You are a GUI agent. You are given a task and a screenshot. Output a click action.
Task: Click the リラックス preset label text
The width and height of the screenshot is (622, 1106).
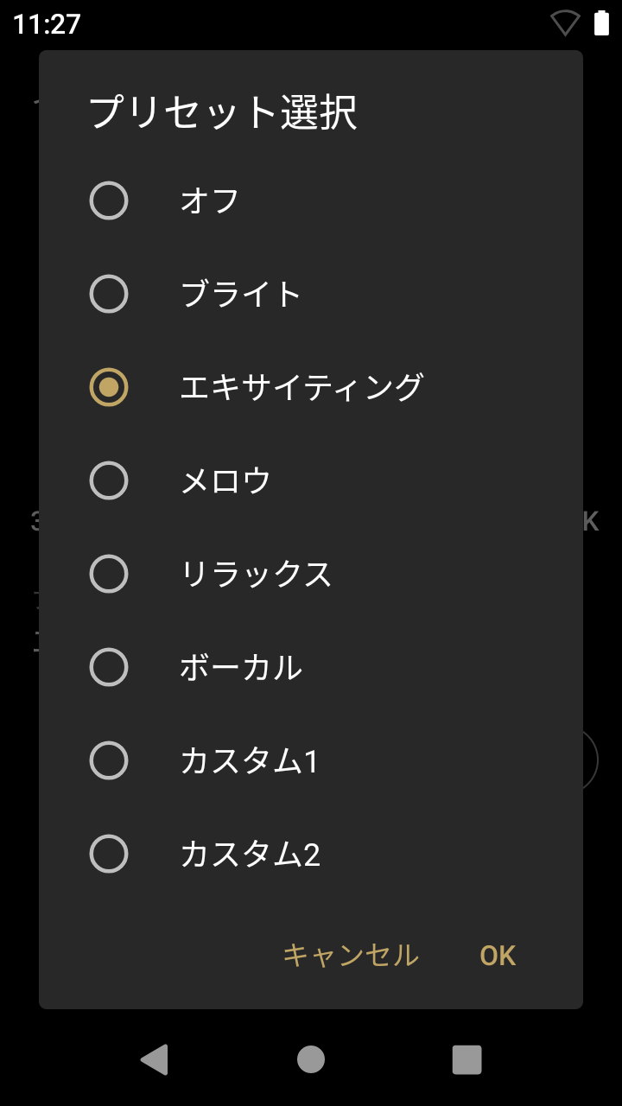point(256,574)
